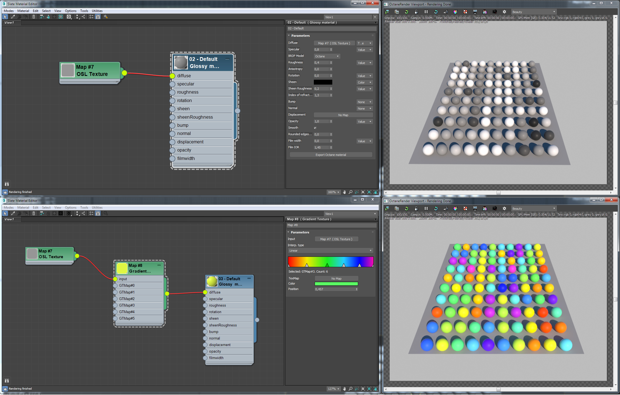This screenshot has height=395, width=620.
Task: Click the magnifier zoom tool in bottom editor status bar
Action: tap(351, 389)
